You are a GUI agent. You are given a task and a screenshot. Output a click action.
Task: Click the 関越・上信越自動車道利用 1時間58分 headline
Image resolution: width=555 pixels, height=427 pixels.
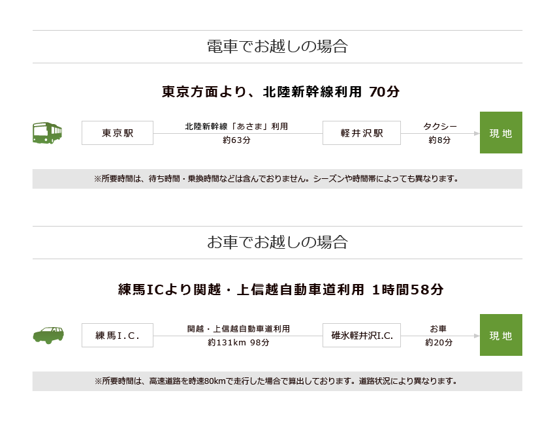tap(281, 289)
